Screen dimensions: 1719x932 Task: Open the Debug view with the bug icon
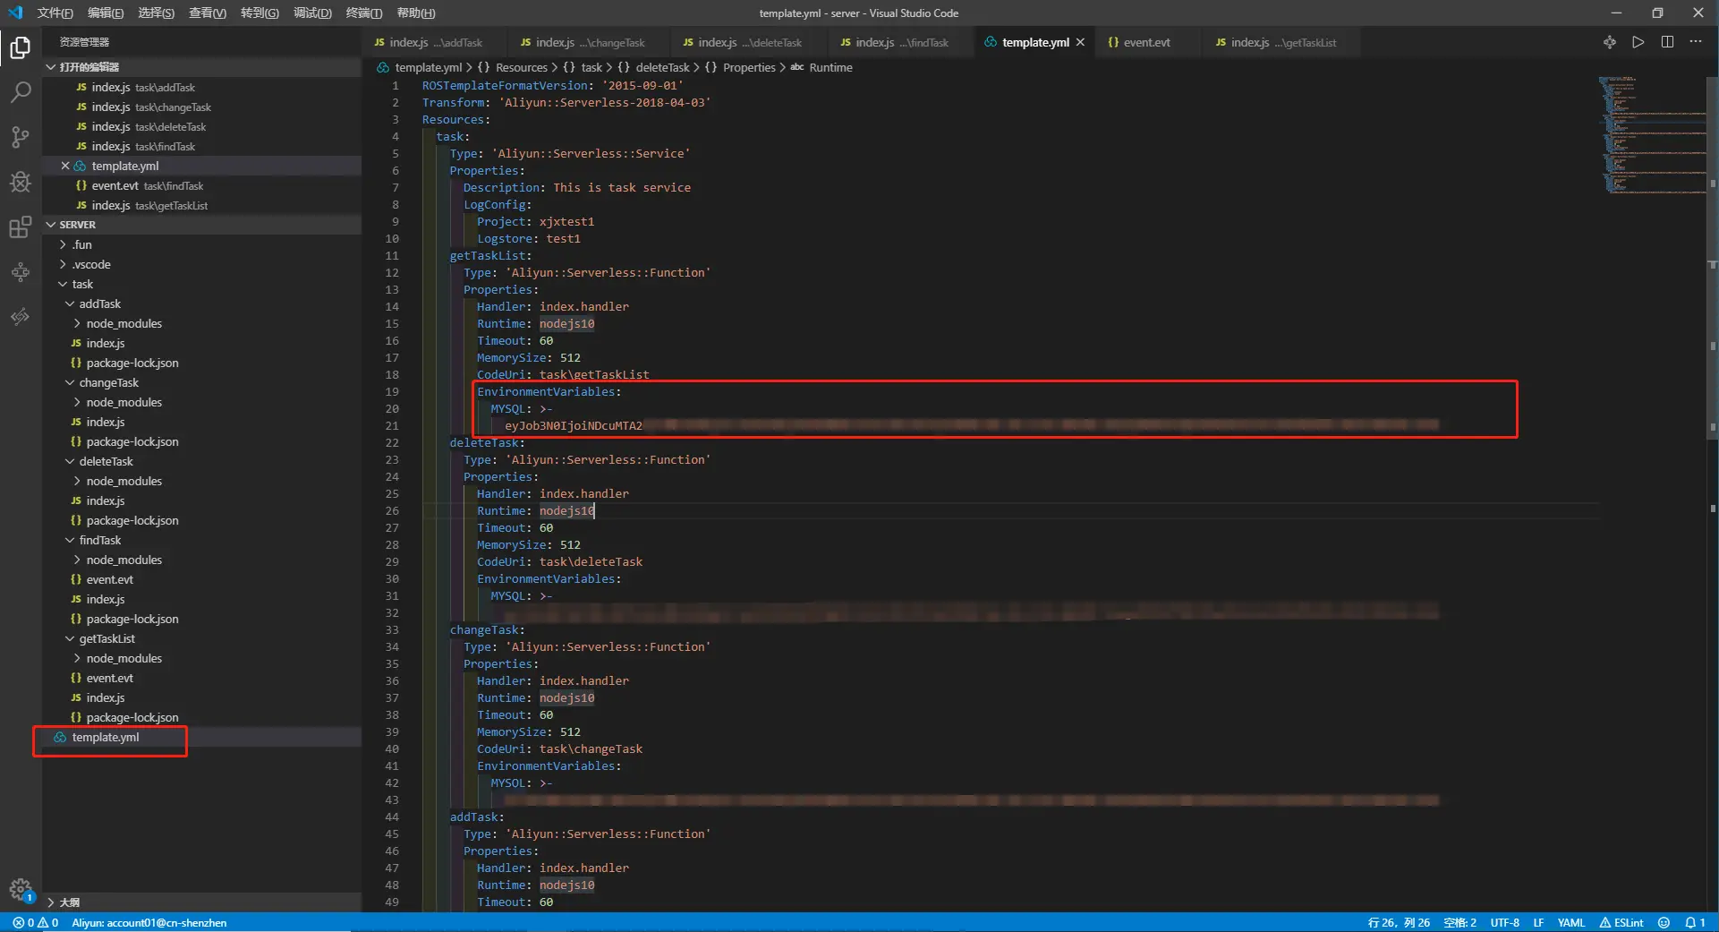point(21,182)
